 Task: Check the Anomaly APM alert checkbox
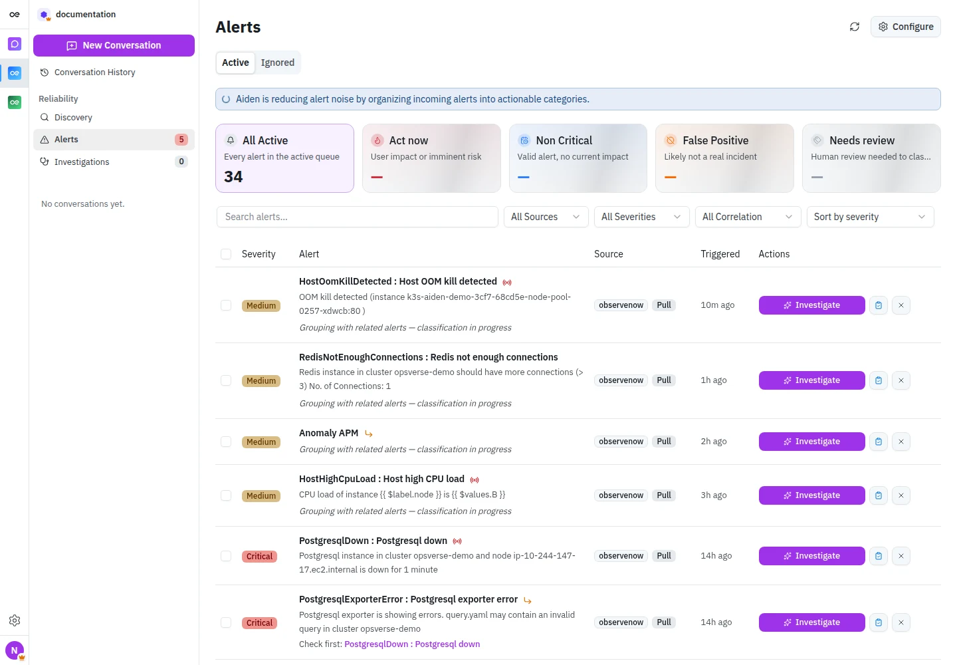point(226,442)
